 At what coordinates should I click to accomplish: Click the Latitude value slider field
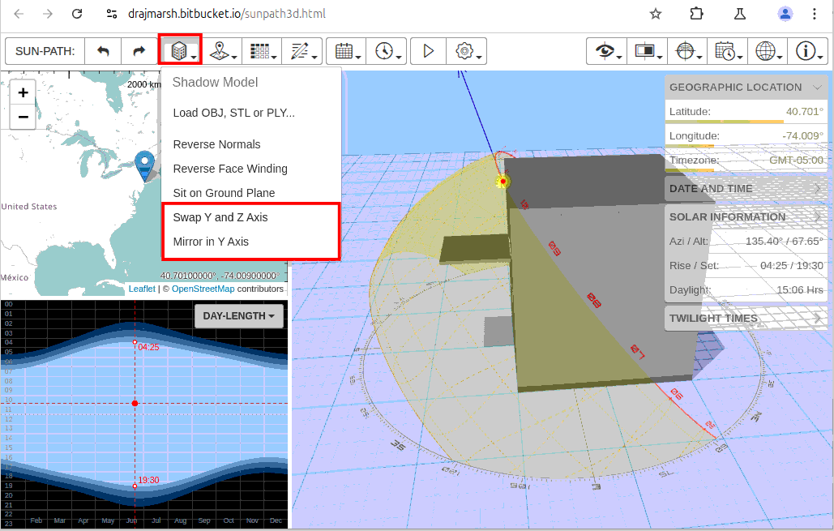[746, 113]
